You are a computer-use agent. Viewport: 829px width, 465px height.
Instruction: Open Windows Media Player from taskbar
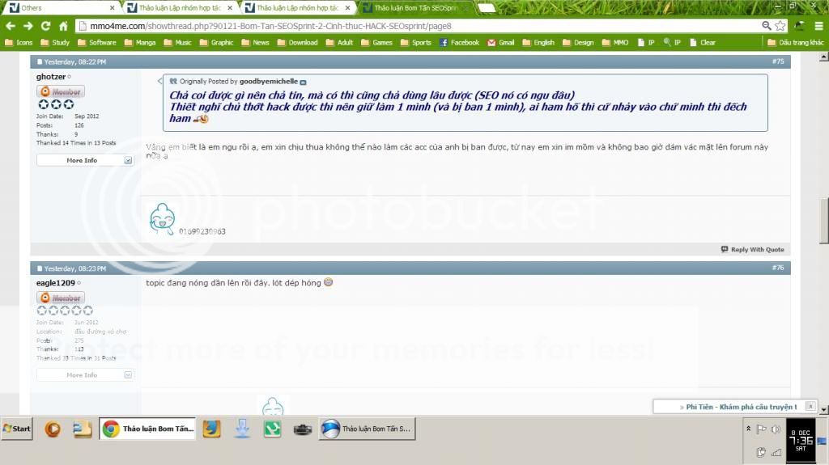(x=53, y=429)
